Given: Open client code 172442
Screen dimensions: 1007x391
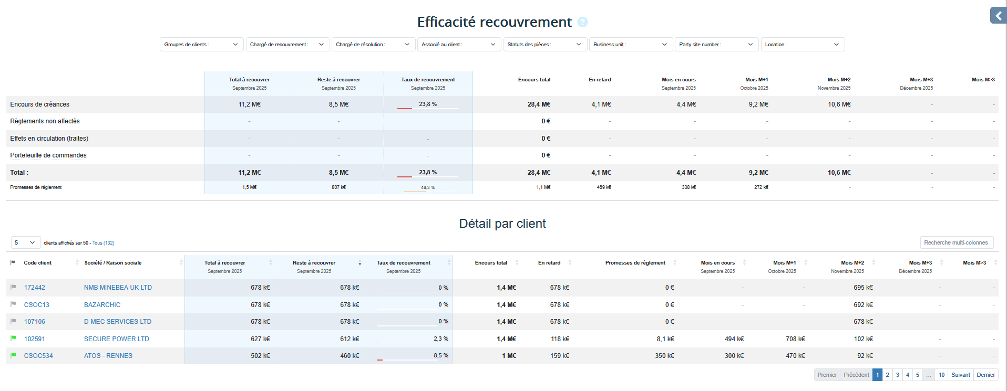Looking at the screenshot, I should coord(35,288).
